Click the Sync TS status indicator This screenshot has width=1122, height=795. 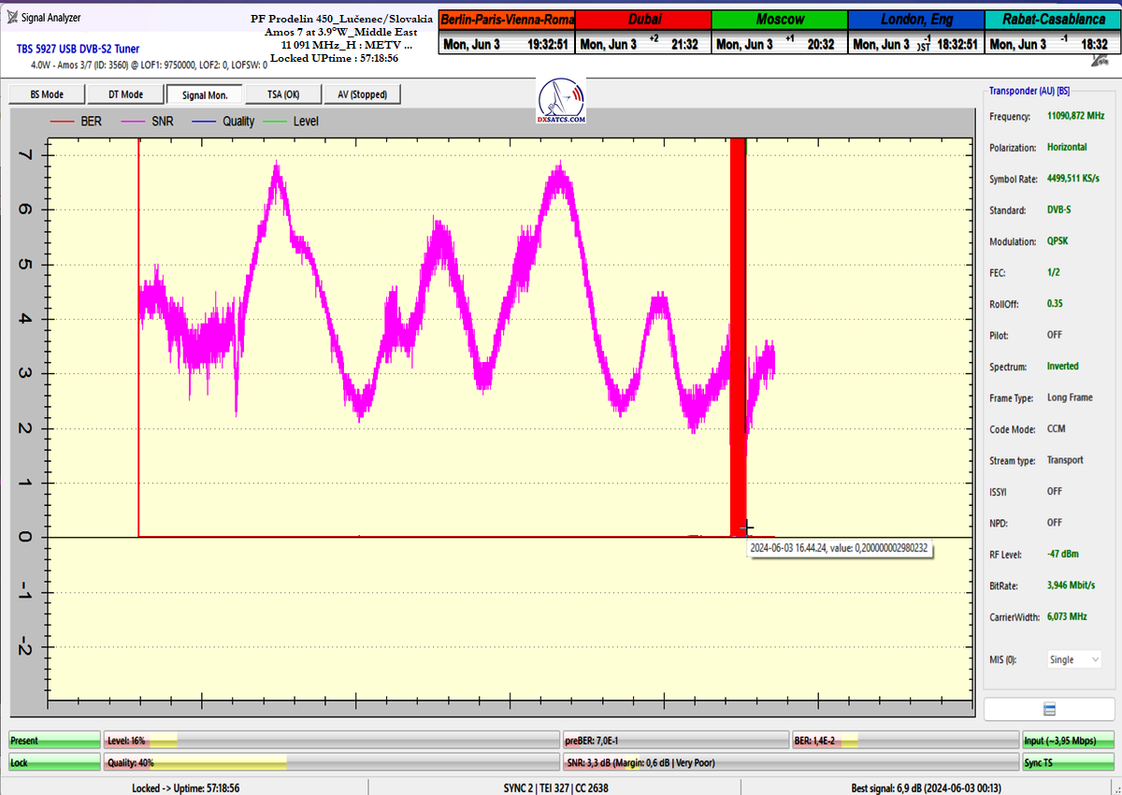coord(1067,763)
